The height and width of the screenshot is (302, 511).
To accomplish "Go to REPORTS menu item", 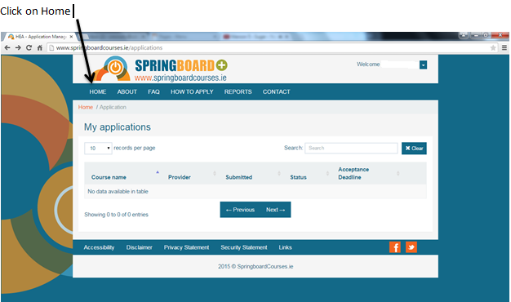I will pyautogui.click(x=238, y=92).
